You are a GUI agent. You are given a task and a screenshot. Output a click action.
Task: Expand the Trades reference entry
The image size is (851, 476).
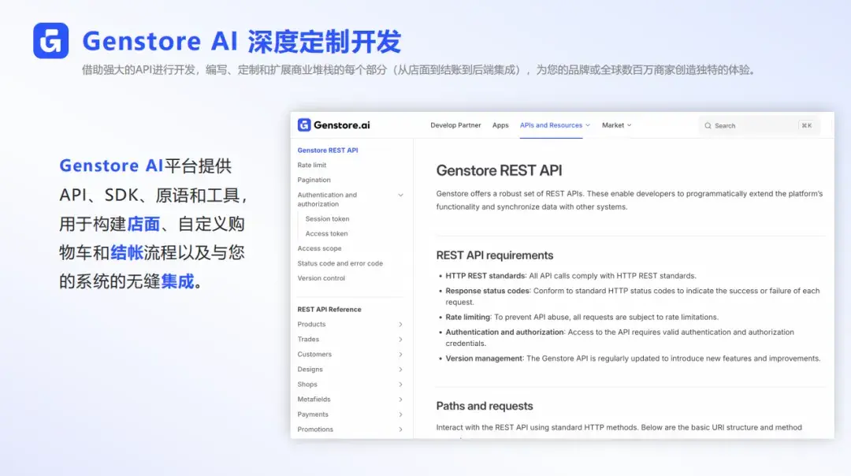click(402, 339)
